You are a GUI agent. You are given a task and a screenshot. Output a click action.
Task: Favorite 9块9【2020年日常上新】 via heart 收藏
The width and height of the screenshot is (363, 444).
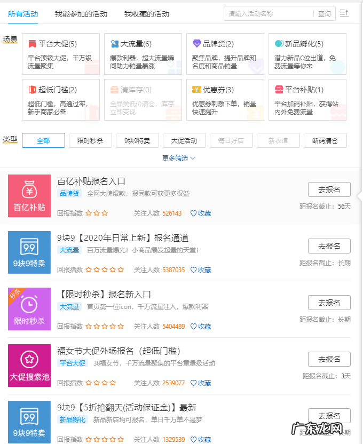pyautogui.click(x=201, y=270)
